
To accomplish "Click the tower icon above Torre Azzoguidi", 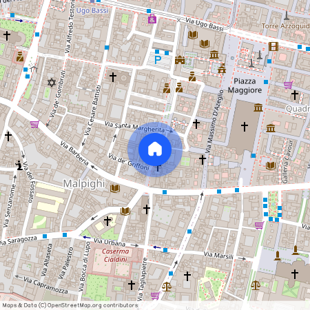I will (287, 16).
